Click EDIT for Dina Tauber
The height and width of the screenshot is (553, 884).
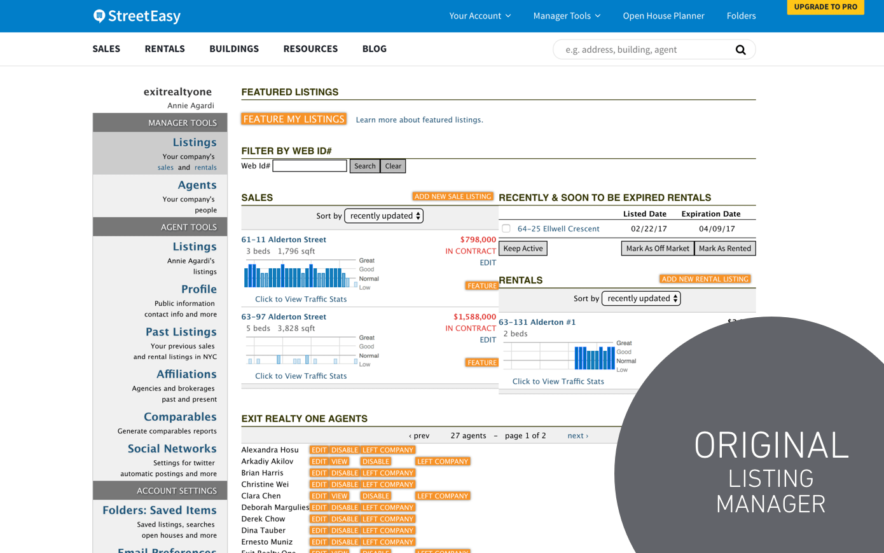point(319,530)
